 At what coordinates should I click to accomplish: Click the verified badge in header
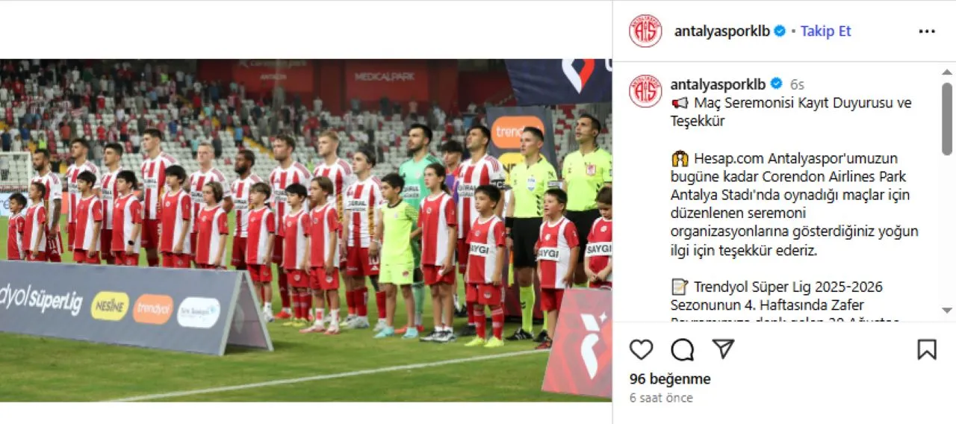pyautogui.click(x=780, y=31)
